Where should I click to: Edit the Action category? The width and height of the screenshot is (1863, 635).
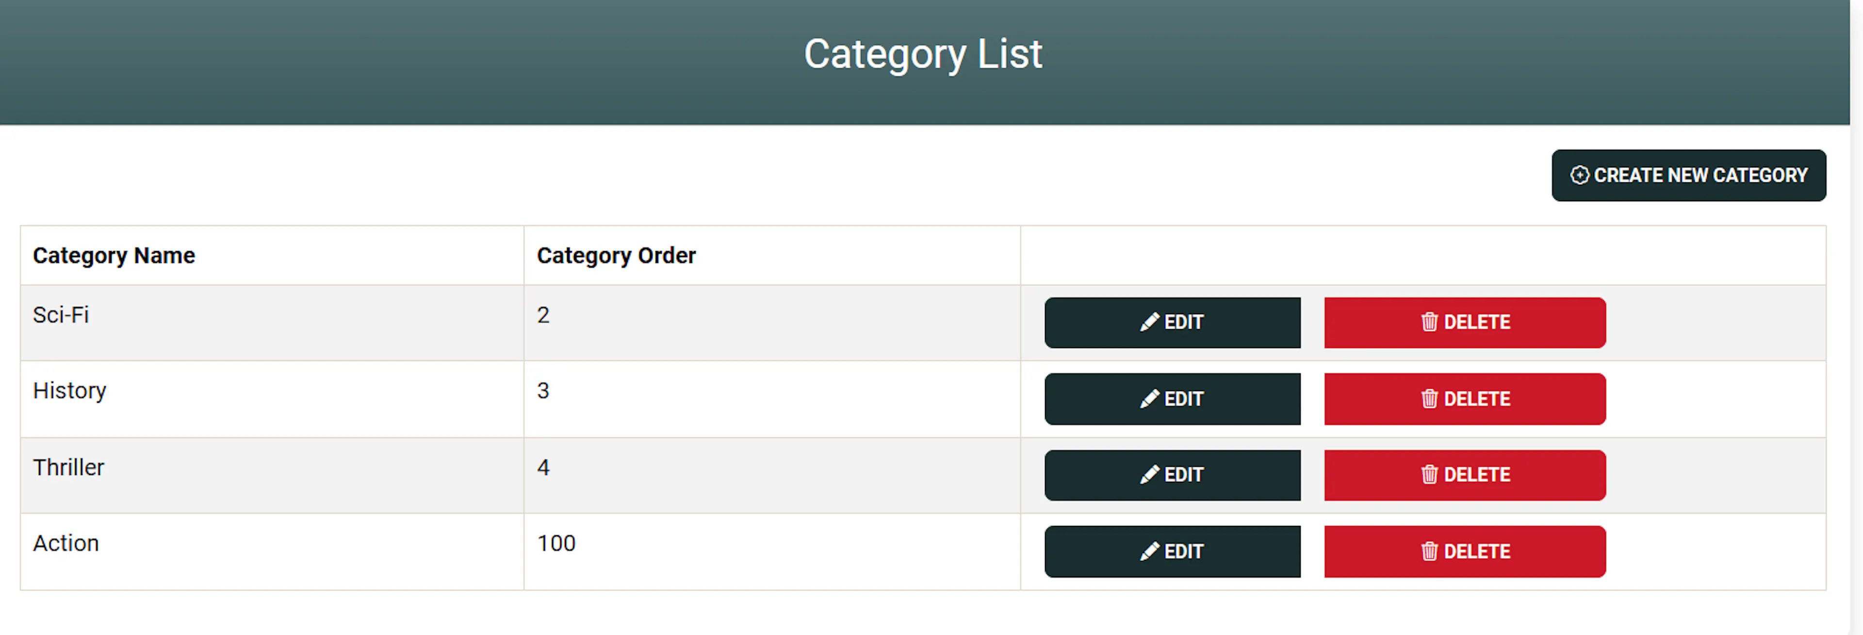tap(1172, 551)
